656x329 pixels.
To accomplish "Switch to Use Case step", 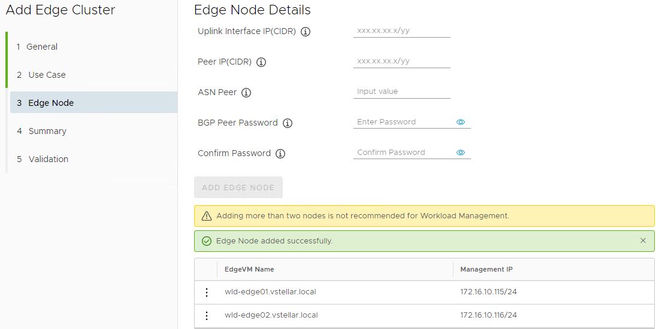I will 47,75.
